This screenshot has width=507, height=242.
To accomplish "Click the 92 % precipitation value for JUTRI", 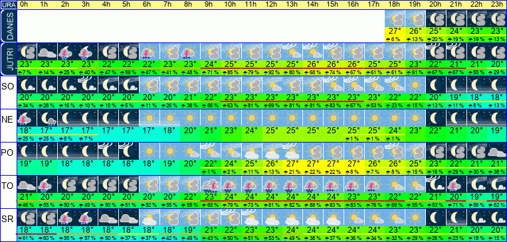I will tap(272, 72).
